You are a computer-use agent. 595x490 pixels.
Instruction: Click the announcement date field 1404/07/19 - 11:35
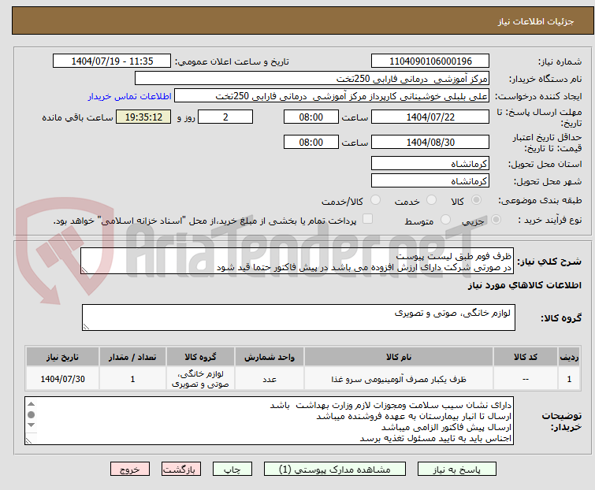click(x=112, y=61)
